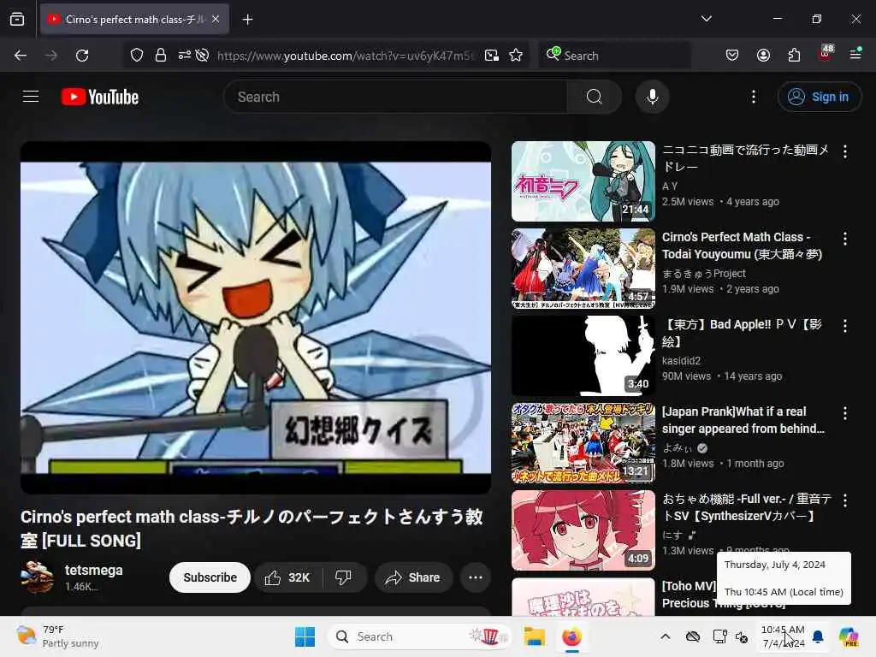
Task: Click the autoplay blocked icon in address bar
Action: (x=202, y=55)
